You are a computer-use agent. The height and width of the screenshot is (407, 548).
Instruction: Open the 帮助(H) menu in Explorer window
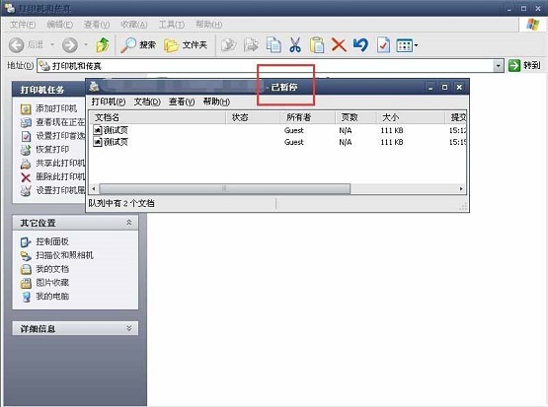pos(208,25)
